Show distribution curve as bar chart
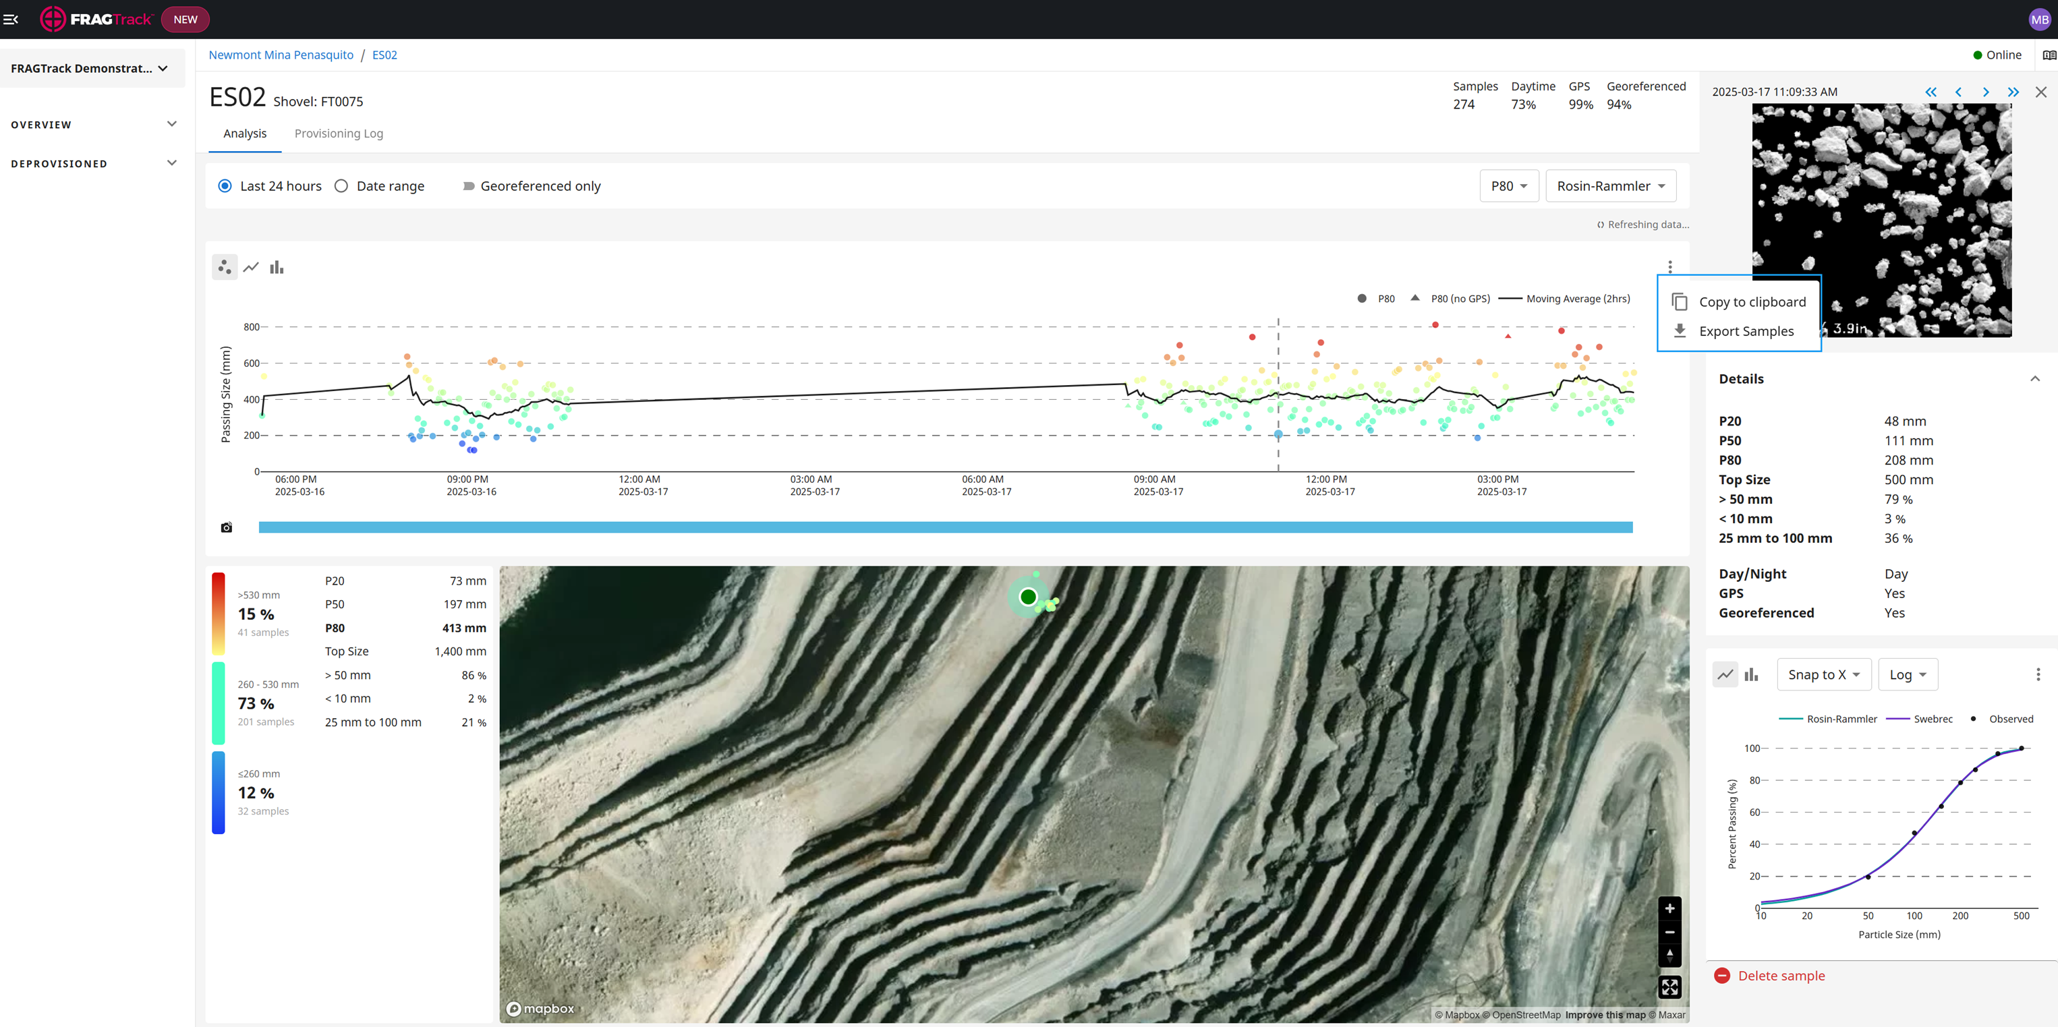Screen dimensions: 2058x1027 click(1751, 675)
